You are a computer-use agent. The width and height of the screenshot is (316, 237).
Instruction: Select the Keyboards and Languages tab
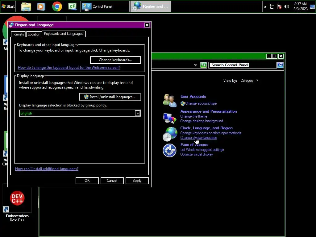pos(64,34)
